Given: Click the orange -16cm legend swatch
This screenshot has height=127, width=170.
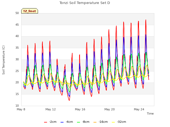Looking at the screenshot, I should point(95,122).
